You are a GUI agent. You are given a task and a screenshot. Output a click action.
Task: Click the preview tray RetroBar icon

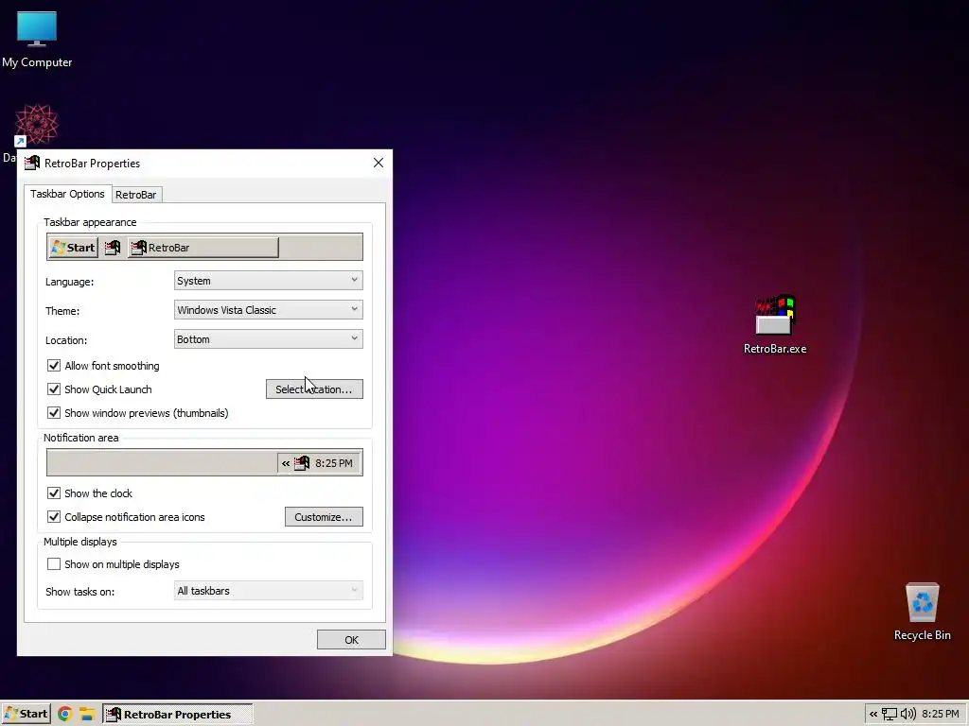pos(302,463)
